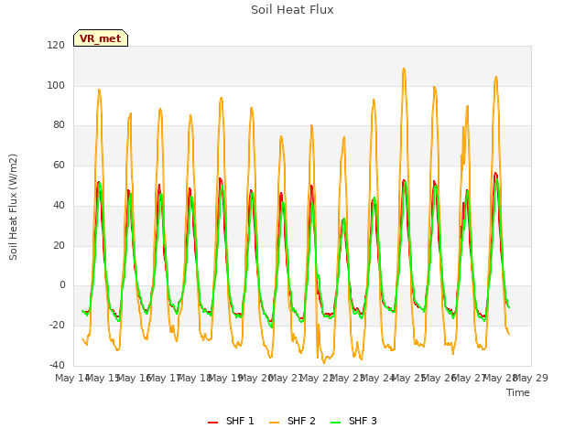
Task: Click the Time x-axis title
Action: [518, 392]
